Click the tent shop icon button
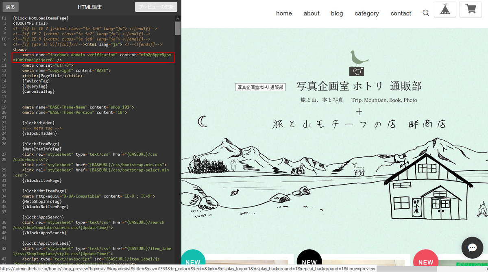Screen dimensions: 488x272 [x=445, y=9]
